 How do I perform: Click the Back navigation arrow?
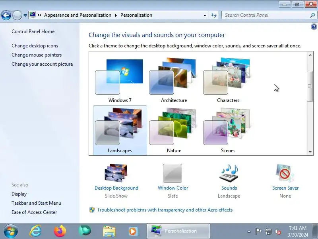(x=6, y=15)
